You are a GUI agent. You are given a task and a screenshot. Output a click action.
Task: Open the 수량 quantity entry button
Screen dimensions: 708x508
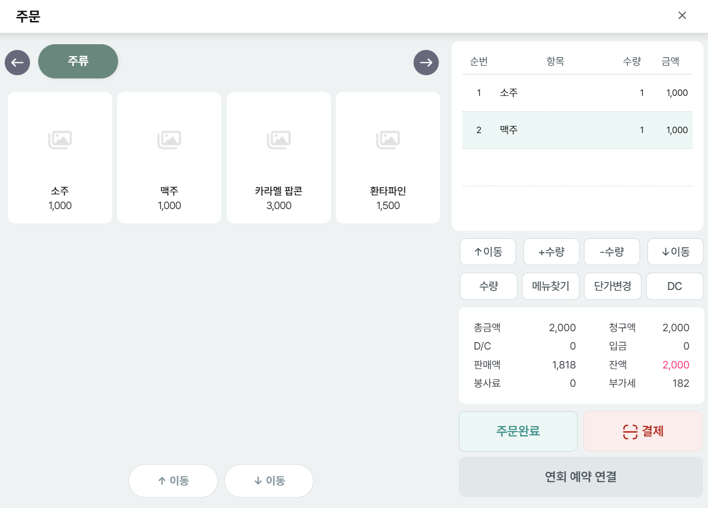coord(489,286)
